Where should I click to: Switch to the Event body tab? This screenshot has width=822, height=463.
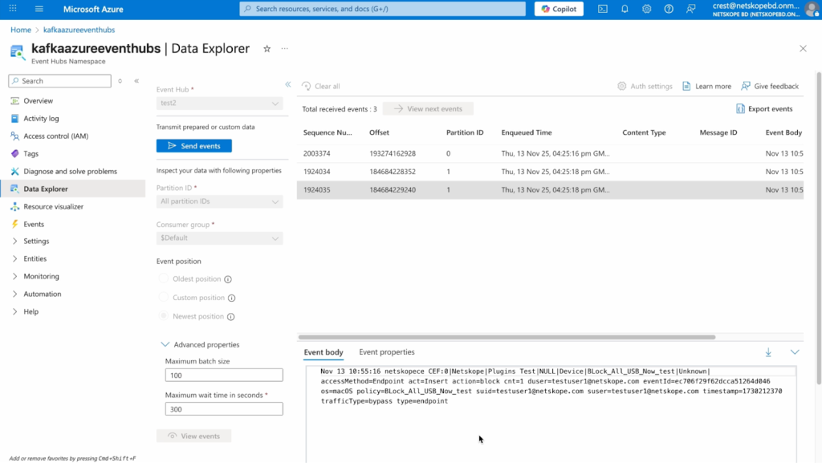pyautogui.click(x=324, y=352)
